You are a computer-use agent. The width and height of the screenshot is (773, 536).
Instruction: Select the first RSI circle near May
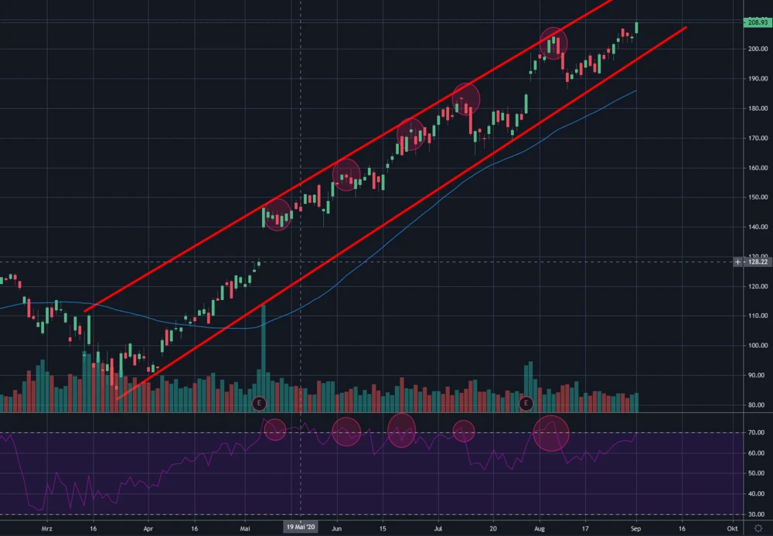click(275, 429)
